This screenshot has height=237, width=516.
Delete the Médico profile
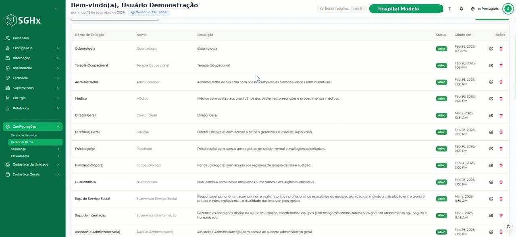(501, 99)
